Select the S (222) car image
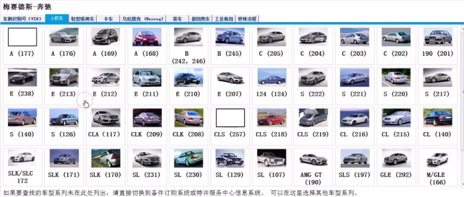464x197 pixels. click(313, 77)
